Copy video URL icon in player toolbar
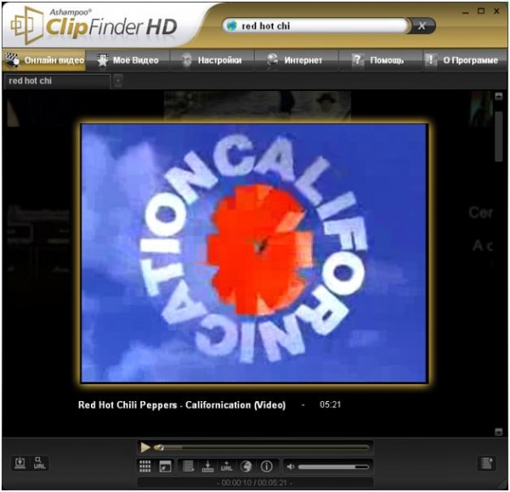The height and width of the screenshot is (492, 510). tap(227, 467)
